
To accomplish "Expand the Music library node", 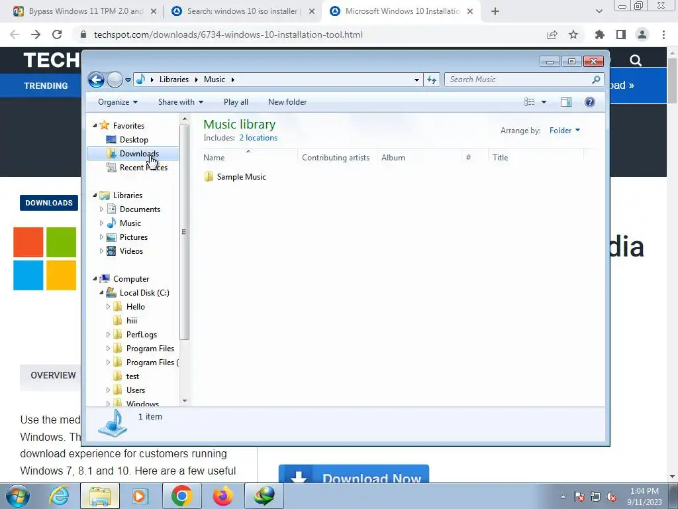I will coord(101,223).
